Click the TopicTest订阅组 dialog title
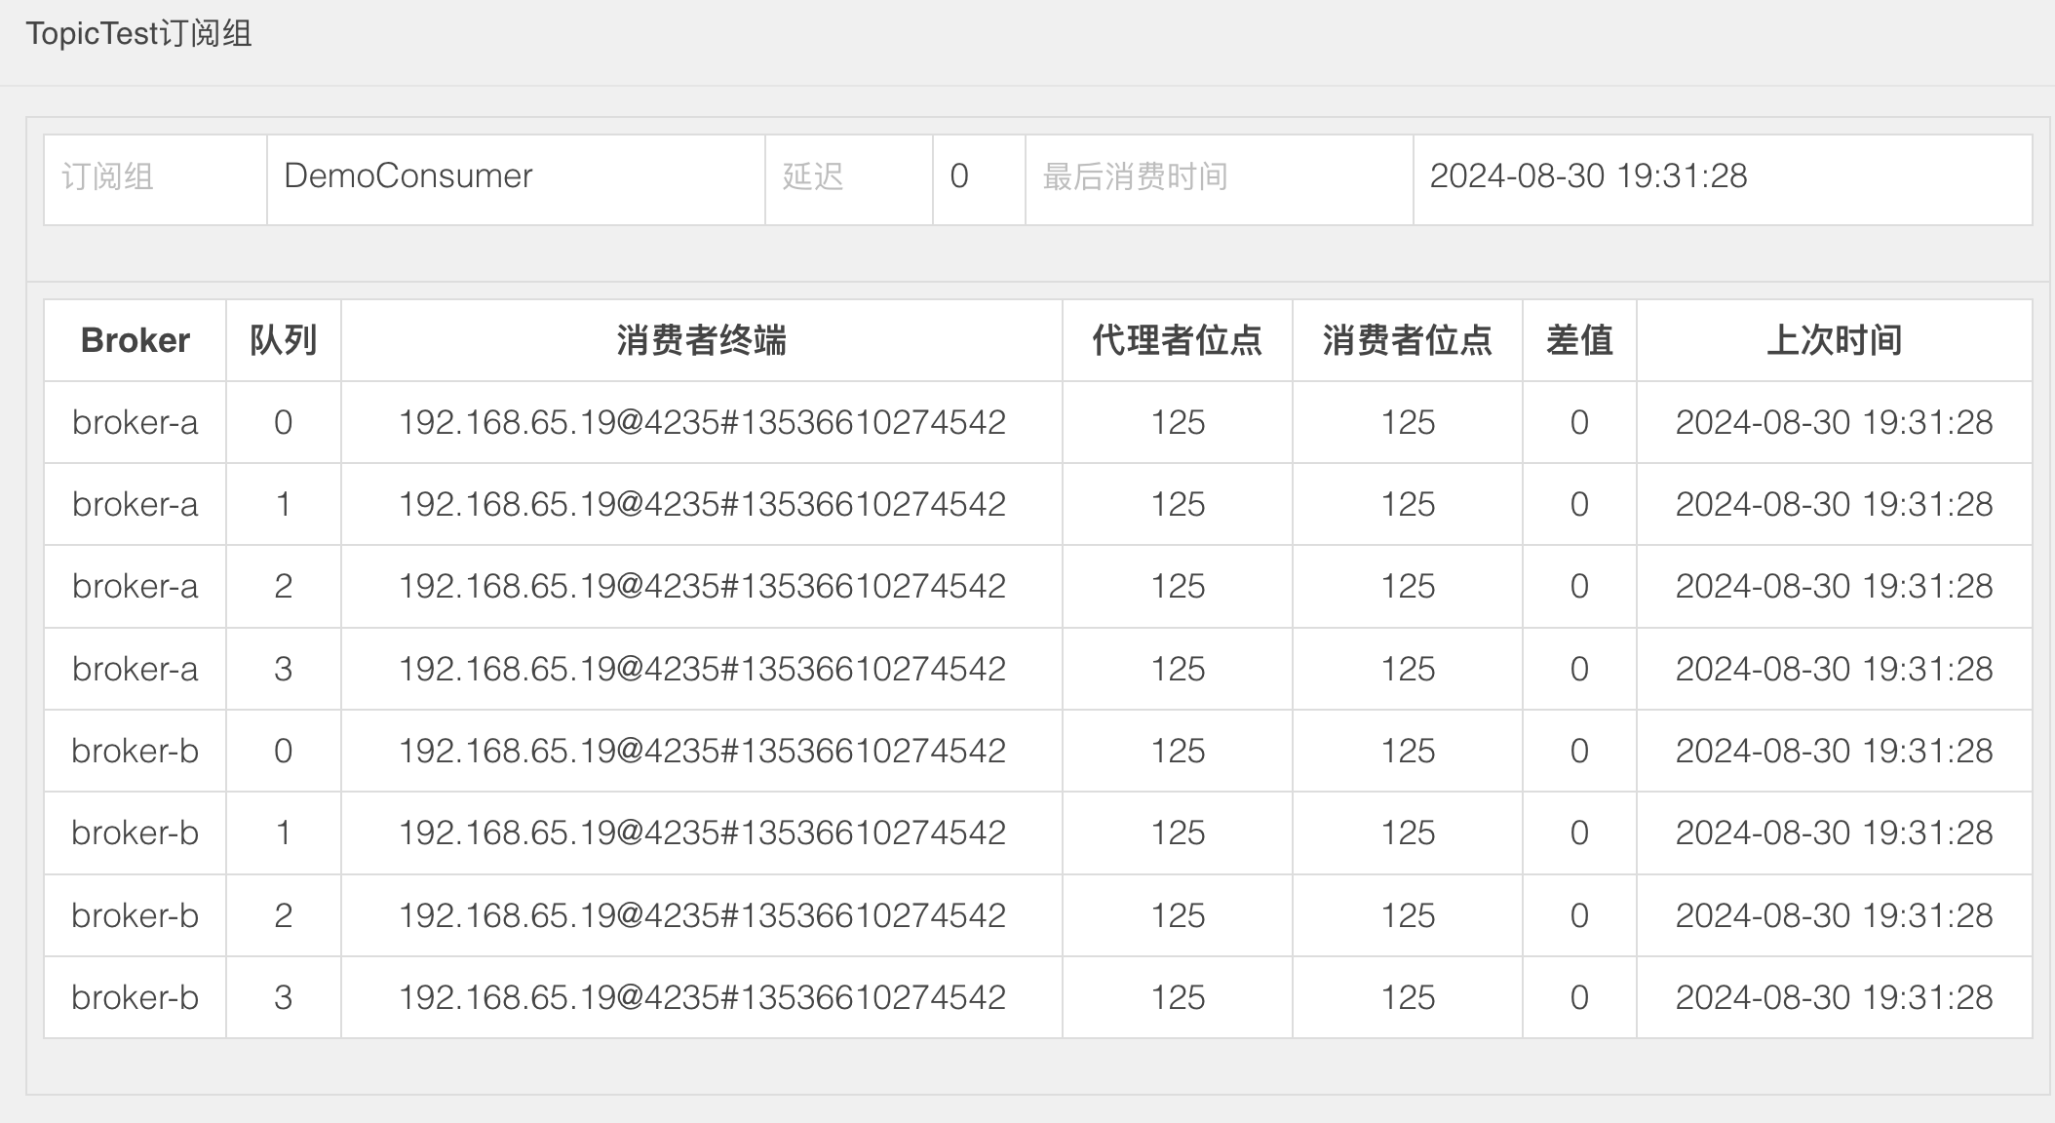The height and width of the screenshot is (1123, 2055). [138, 34]
